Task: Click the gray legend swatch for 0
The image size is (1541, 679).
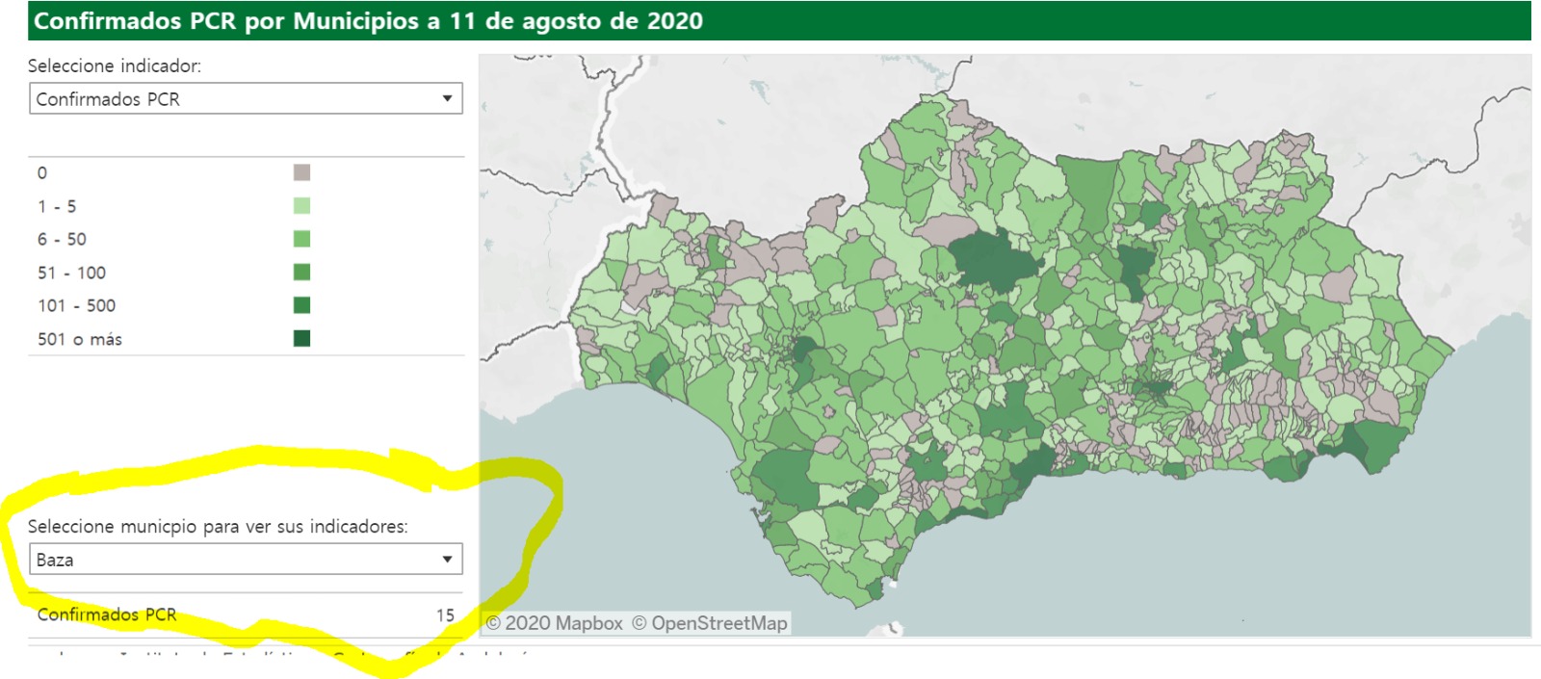Action: (x=301, y=172)
